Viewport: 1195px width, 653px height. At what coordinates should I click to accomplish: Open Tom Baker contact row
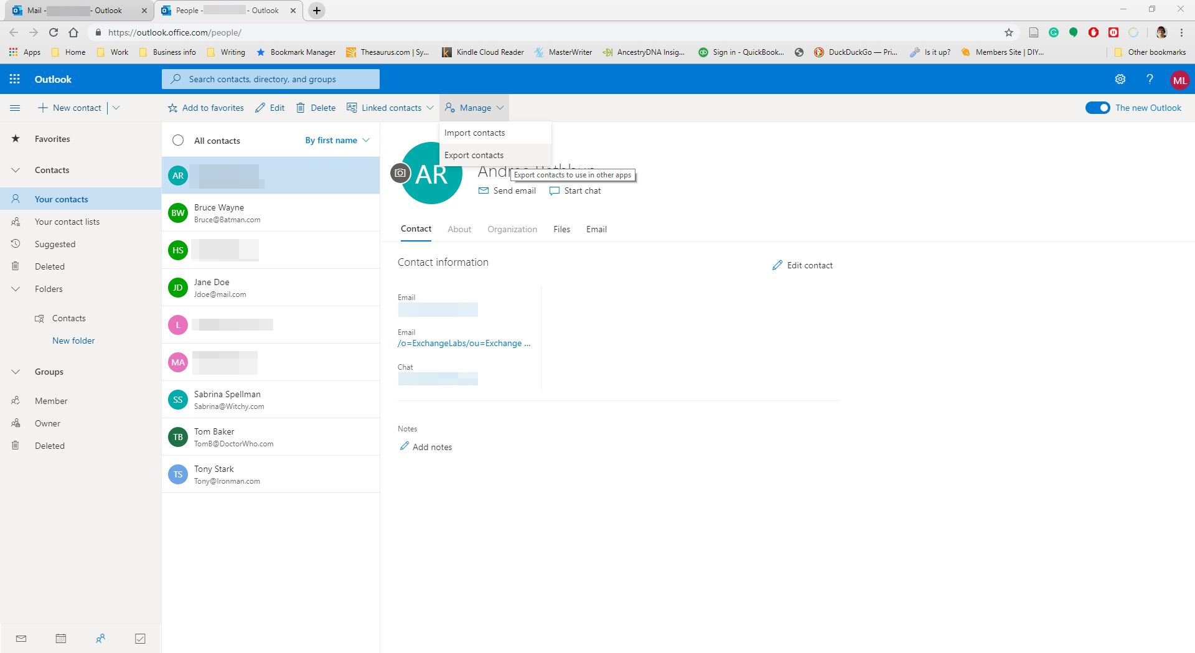[271, 437]
